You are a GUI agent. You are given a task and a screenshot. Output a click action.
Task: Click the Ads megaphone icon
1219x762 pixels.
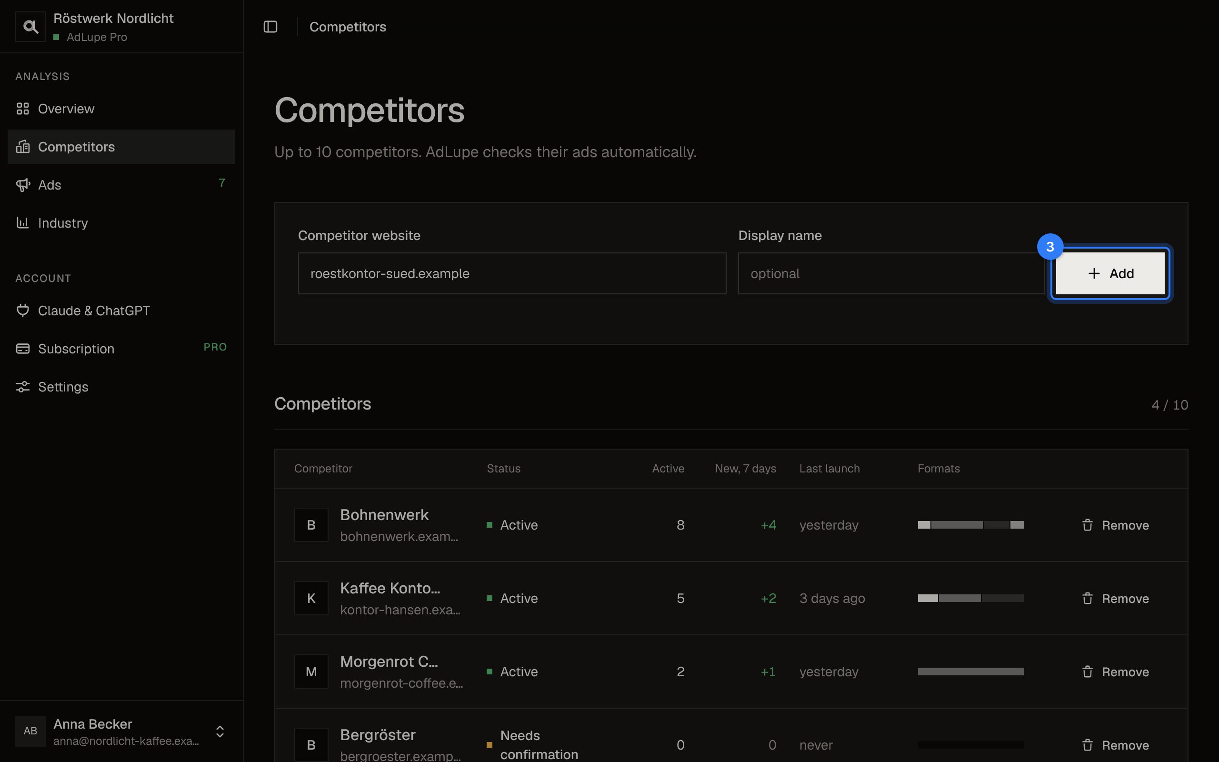pyautogui.click(x=23, y=185)
